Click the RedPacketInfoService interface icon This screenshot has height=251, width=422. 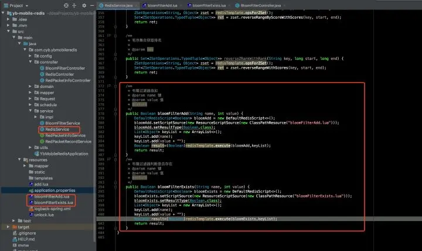click(x=42, y=135)
